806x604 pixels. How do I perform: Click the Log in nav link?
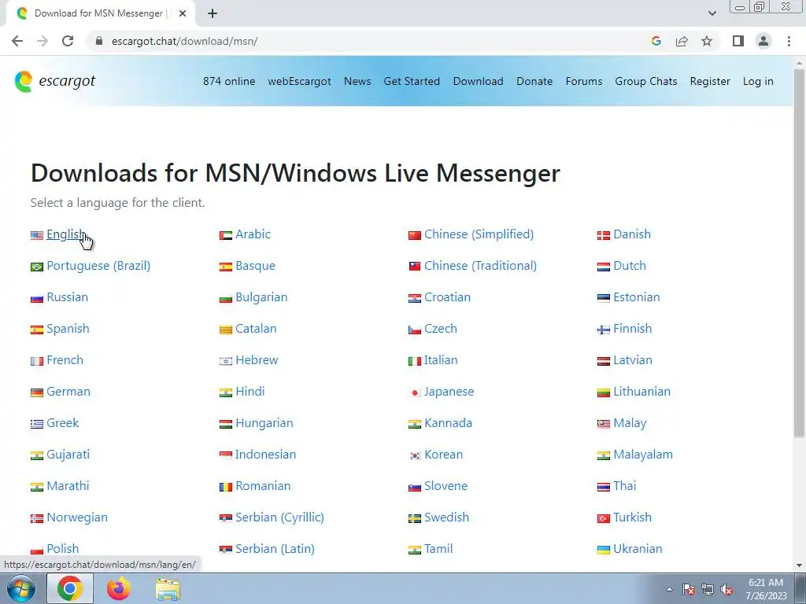tap(758, 81)
